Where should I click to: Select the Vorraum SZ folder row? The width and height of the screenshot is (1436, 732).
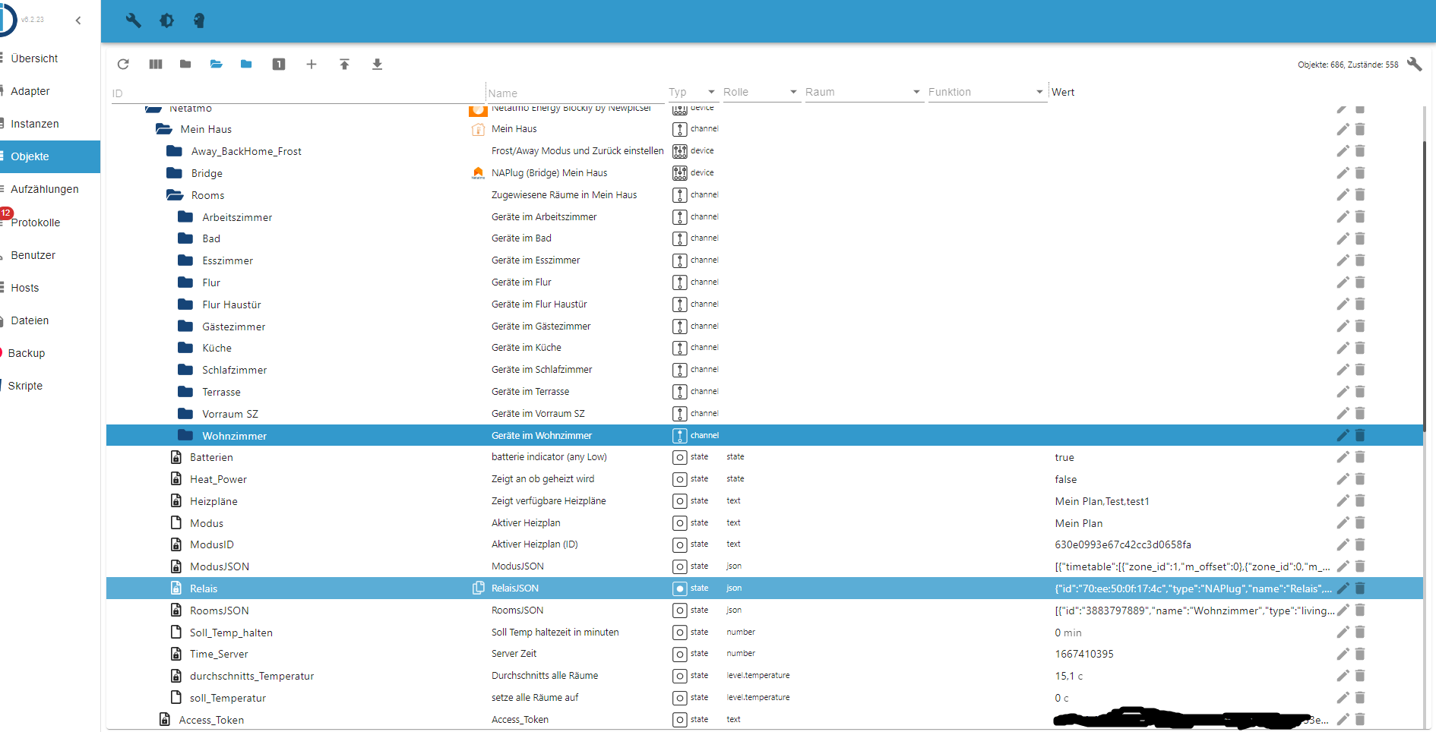(764, 414)
